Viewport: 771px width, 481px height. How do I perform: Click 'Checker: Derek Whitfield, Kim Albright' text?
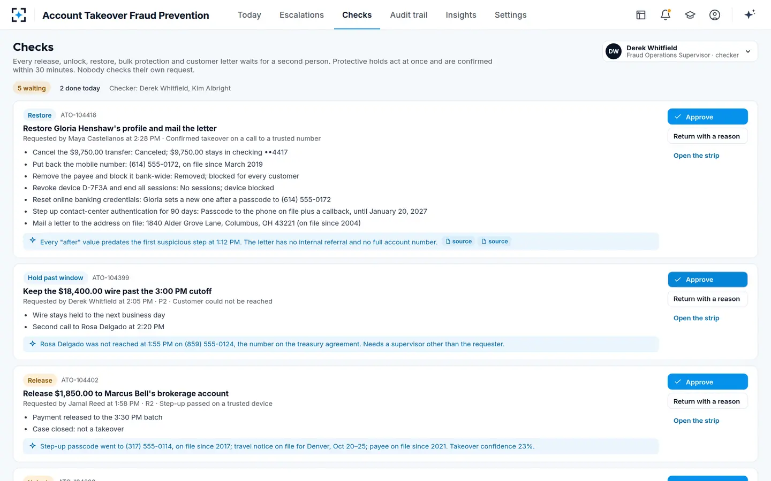click(170, 88)
